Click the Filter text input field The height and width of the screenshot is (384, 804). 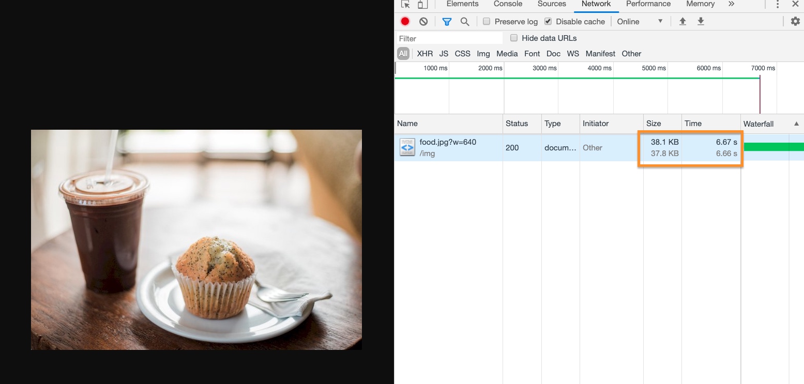[449, 38]
